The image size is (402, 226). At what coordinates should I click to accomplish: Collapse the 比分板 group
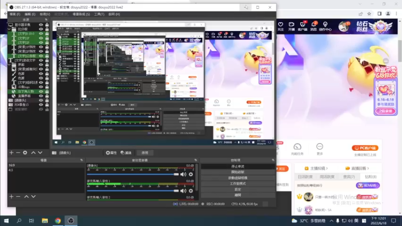pyautogui.click(x=10, y=29)
